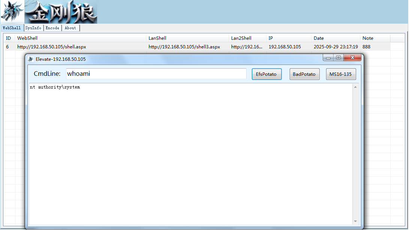Run the EfsPotato exploit button
The height and width of the screenshot is (230, 409).
(266, 74)
